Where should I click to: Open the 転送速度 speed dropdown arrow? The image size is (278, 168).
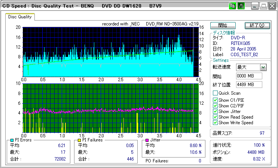[x=263, y=67]
